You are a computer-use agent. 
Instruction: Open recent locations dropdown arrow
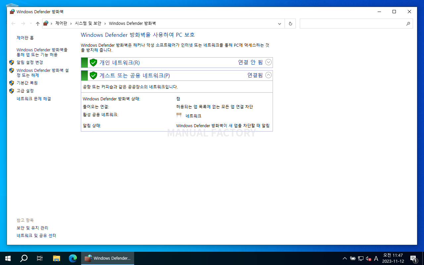click(31, 24)
